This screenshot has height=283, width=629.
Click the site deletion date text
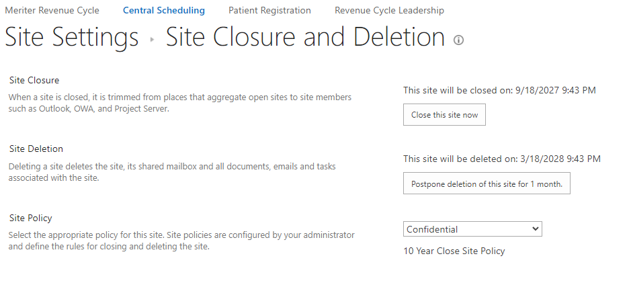(502, 159)
